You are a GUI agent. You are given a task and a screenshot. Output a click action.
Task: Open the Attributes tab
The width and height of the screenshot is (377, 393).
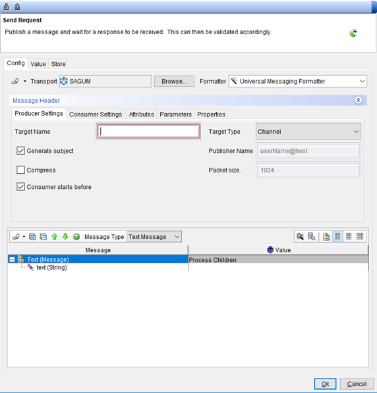pos(141,115)
